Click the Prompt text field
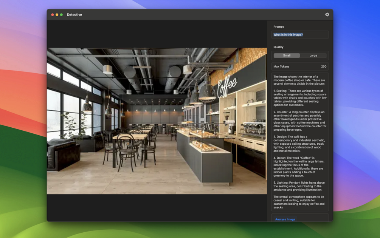The height and width of the screenshot is (238, 380). point(300,35)
